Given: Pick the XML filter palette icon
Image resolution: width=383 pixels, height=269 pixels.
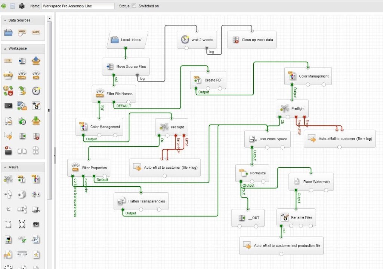Looking at the screenshot, I should (x=36, y=75).
